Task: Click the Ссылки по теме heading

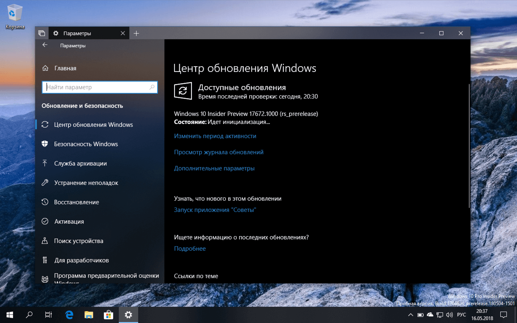Action: pos(196,276)
